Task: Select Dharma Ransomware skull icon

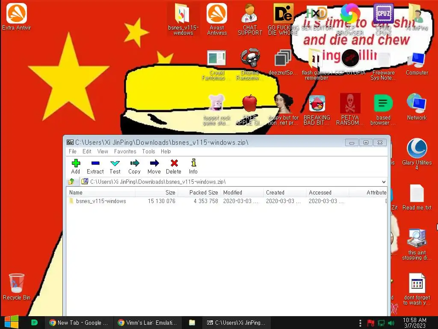Action: (x=250, y=65)
